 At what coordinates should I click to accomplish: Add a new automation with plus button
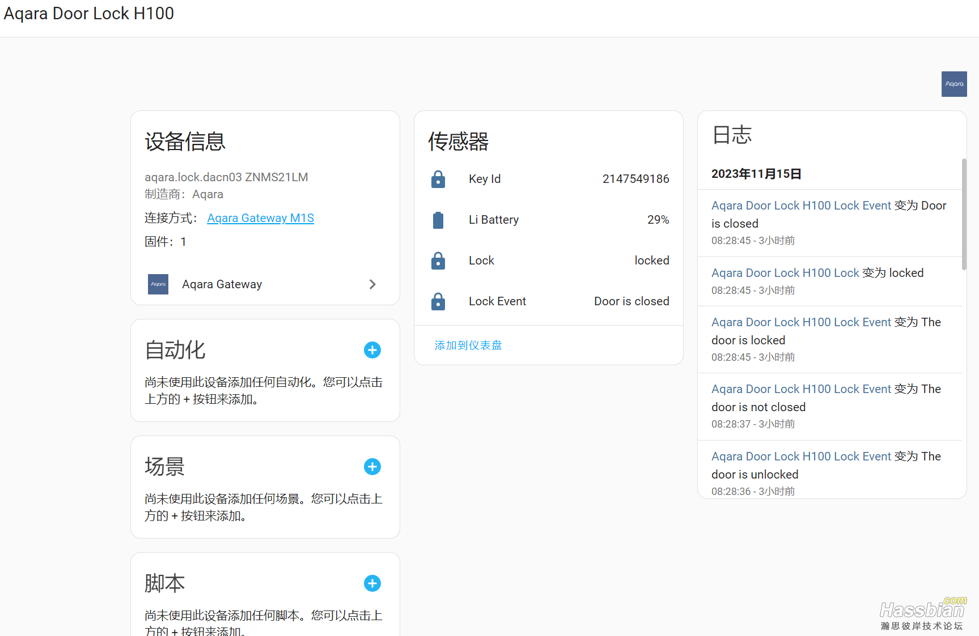click(372, 350)
